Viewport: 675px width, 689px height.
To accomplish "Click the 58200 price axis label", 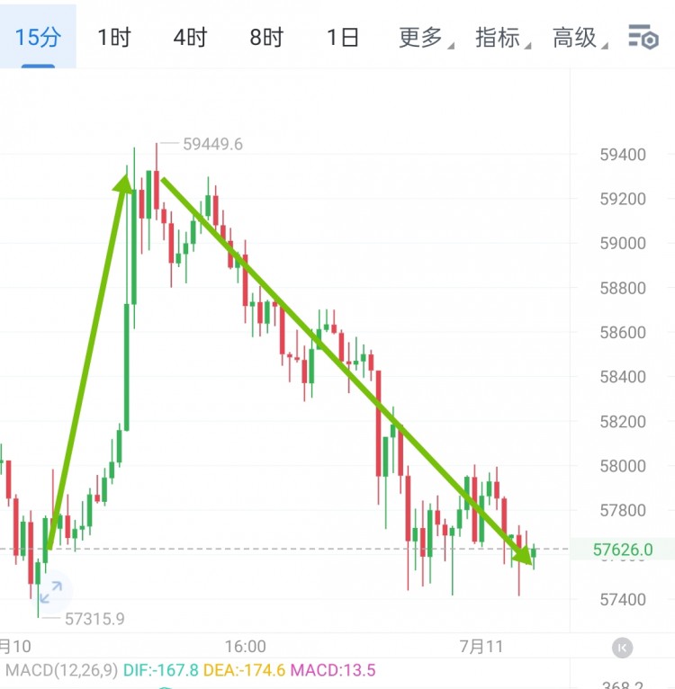I will 623,421.
